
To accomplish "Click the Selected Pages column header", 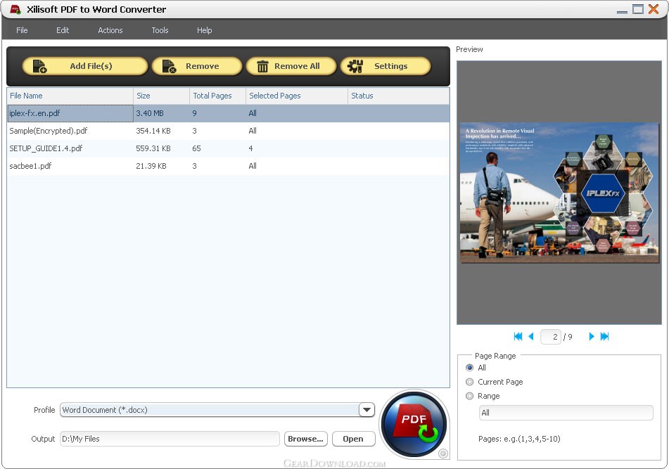I will pyautogui.click(x=297, y=96).
